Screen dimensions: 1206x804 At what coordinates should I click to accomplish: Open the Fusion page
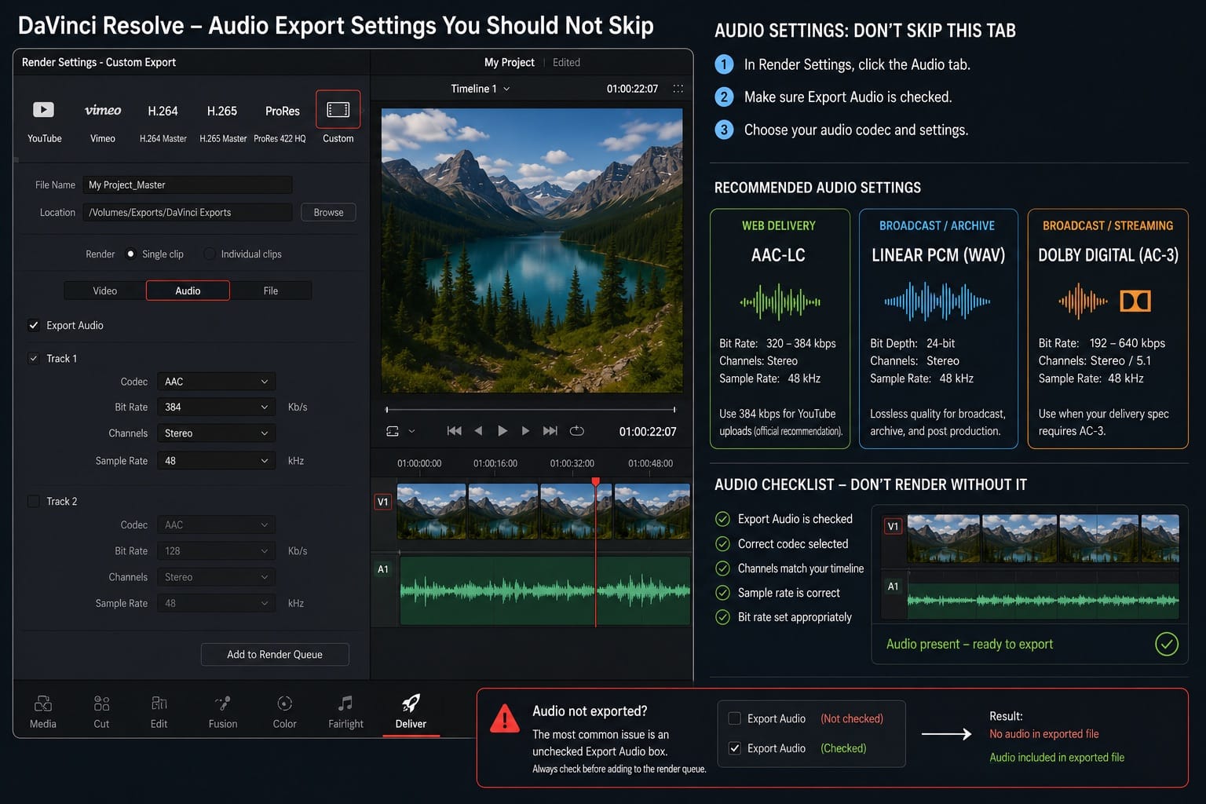(223, 711)
